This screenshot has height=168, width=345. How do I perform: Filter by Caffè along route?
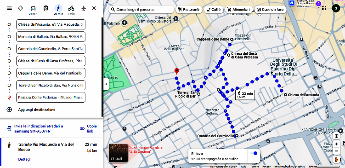213,10
